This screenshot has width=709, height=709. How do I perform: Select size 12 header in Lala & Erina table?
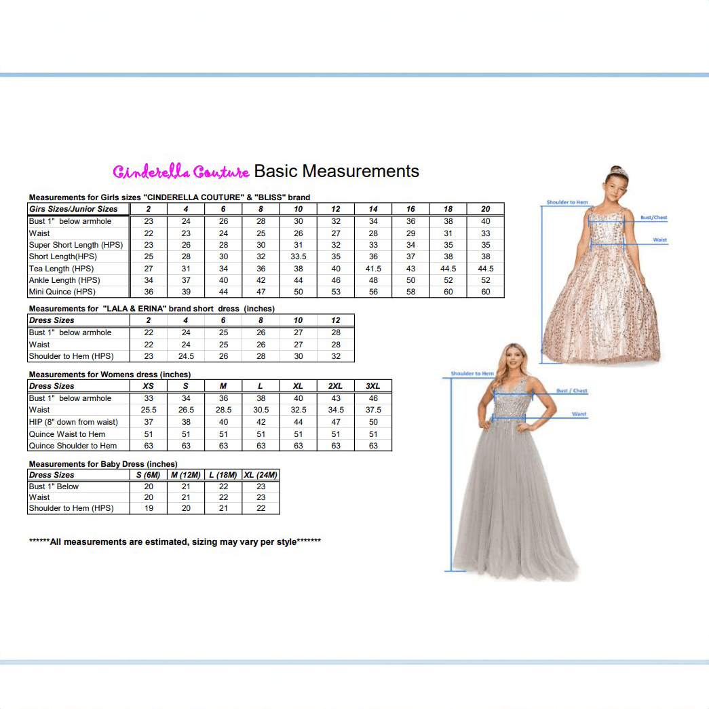click(336, 320)
